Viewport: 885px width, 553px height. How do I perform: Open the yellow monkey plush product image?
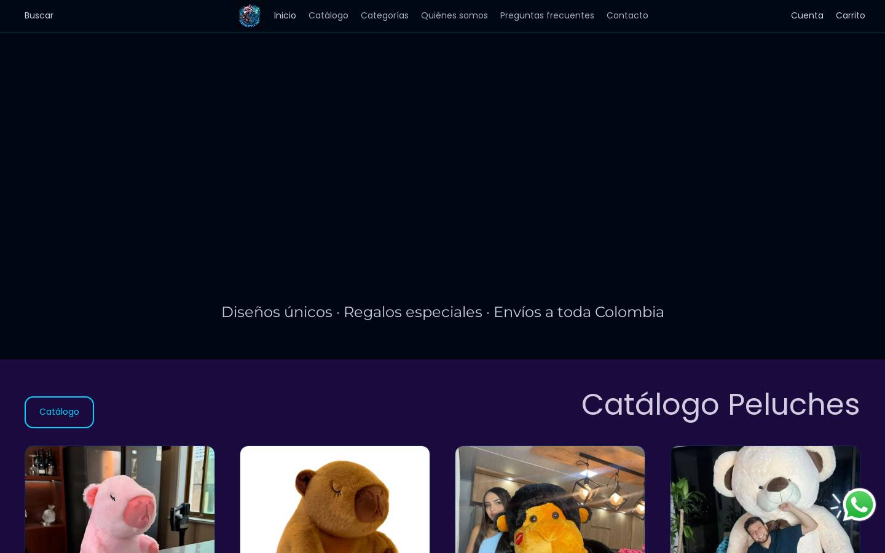(x=550, y=500)
